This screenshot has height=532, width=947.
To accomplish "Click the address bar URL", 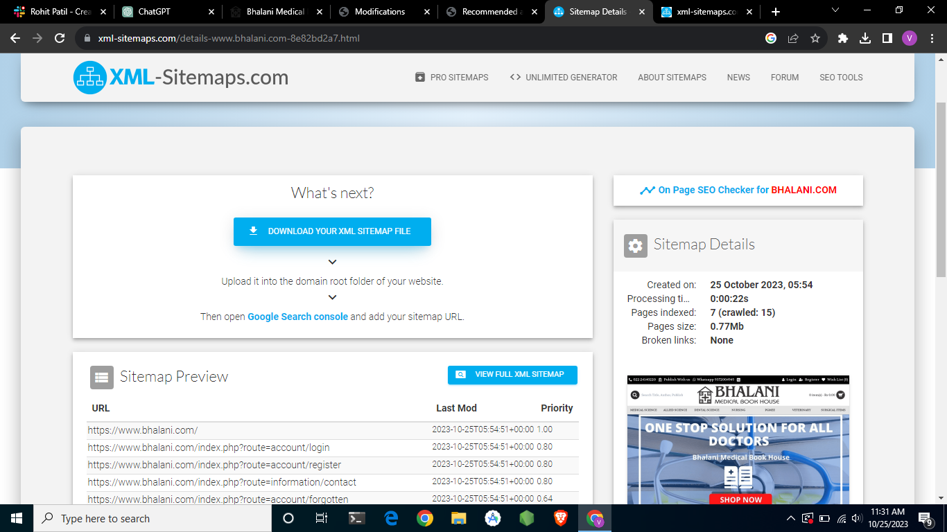I will [229, 38].
